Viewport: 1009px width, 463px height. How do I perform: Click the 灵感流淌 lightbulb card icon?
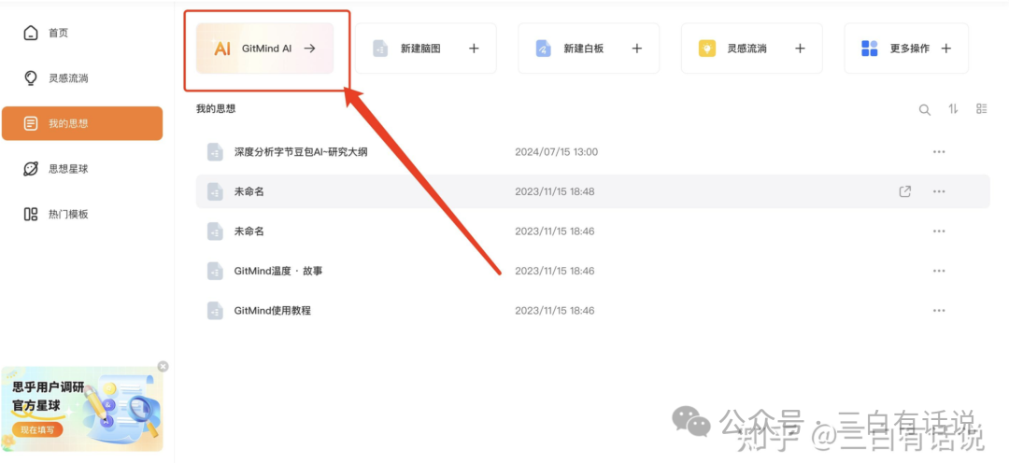pyautogui.click(x=706, y=49)
